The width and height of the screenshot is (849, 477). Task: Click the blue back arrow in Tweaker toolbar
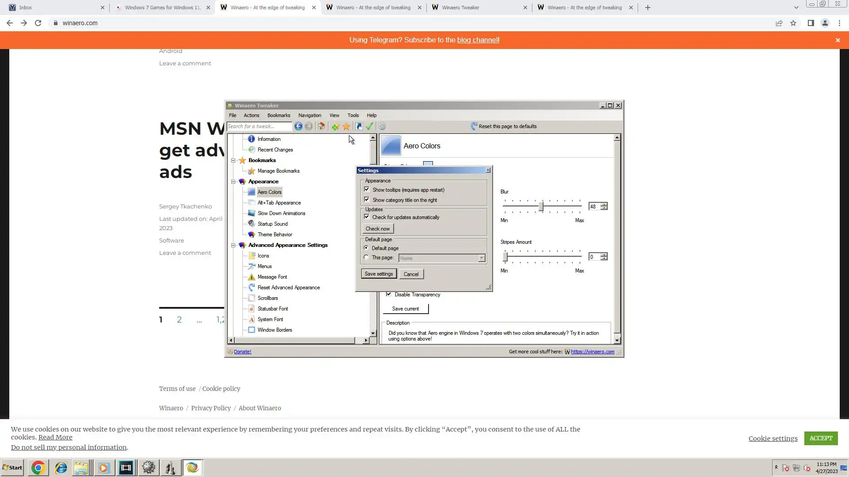pyautogui.click(x=298, y=126)
